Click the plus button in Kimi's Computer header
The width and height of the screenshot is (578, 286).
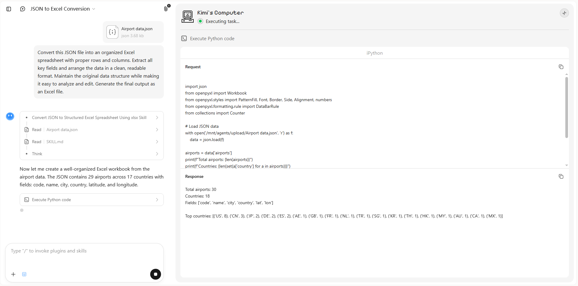tap(564, 13)
